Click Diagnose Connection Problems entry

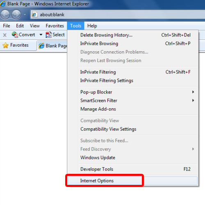(132, 52)
